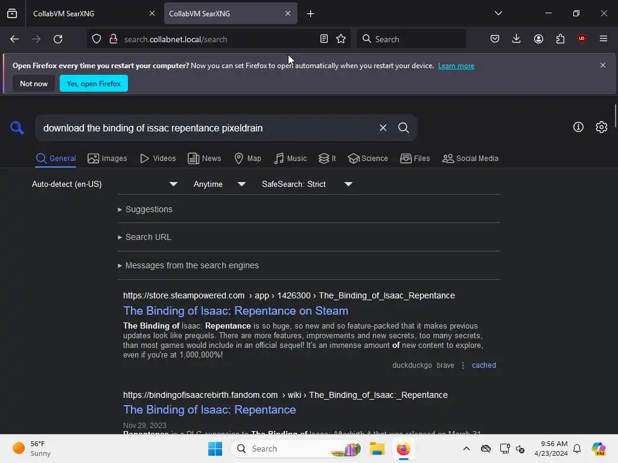
Task: Switch to It search category
Action: (327, 159)
